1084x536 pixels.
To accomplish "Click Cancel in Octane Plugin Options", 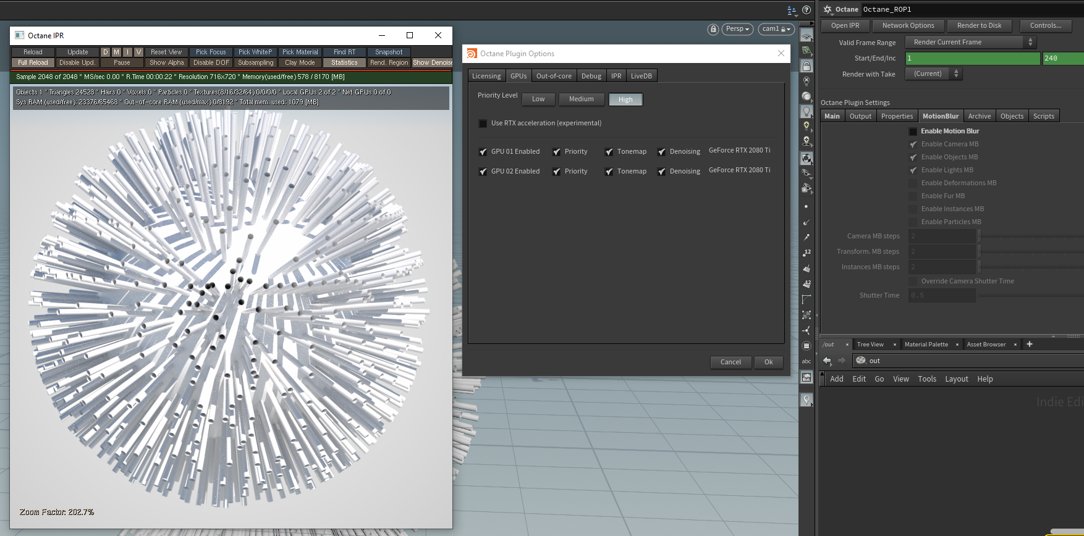I will pyautogui.click(x=730, y=362).
